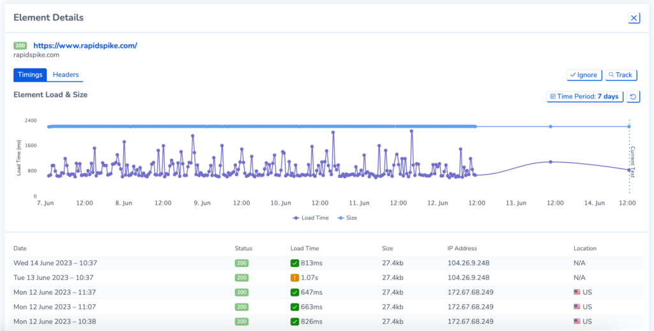Click the 13 June size data point
This screenshot has width=654, height=331.
(x=551, y=126)
